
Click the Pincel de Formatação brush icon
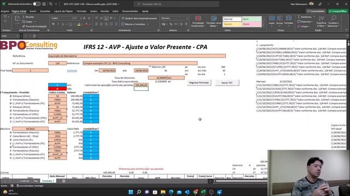(x=24, y=26)
